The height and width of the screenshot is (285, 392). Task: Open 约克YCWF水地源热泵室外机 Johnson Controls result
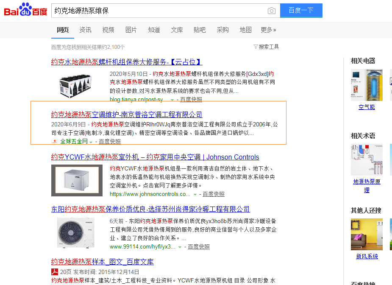[155, 157]
